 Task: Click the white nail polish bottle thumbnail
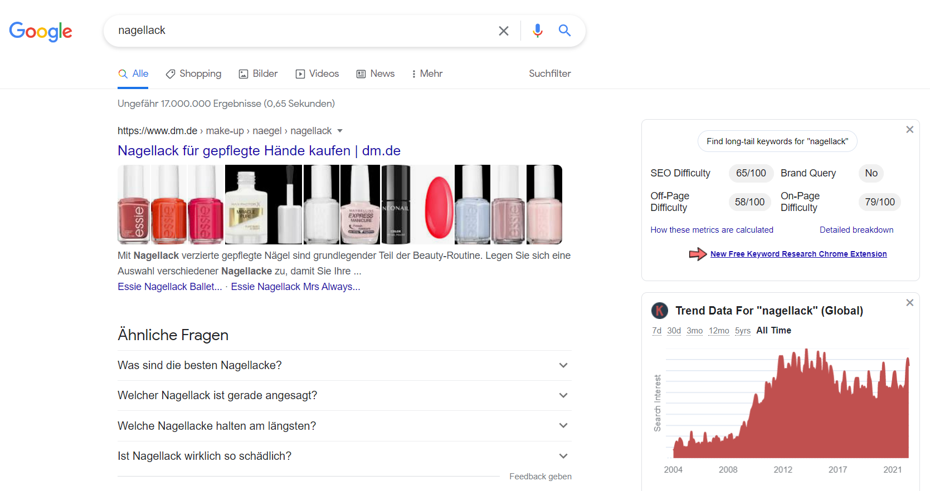tap(322, 204)
